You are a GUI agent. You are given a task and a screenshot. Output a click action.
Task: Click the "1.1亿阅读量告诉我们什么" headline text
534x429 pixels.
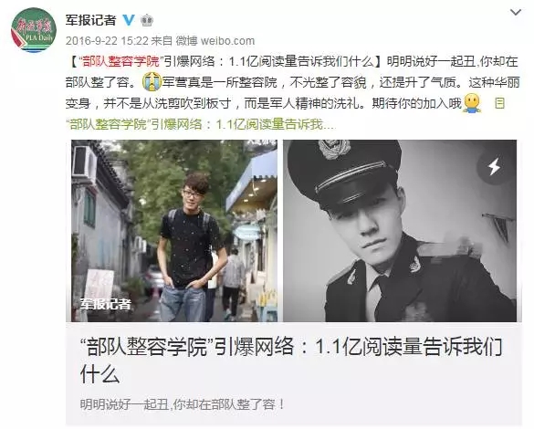pyautogui.click(x=302, y=62)
